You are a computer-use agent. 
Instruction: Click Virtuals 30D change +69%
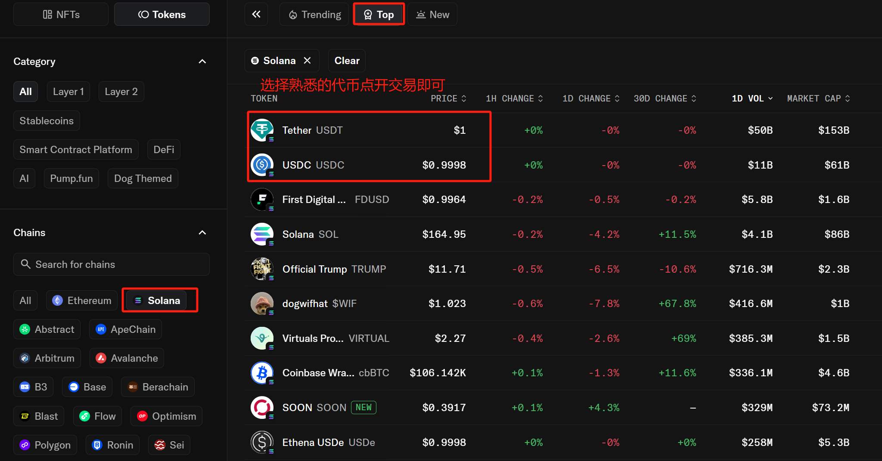coord(683,338)
